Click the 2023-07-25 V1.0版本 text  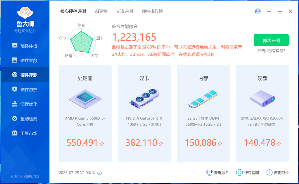77,173
